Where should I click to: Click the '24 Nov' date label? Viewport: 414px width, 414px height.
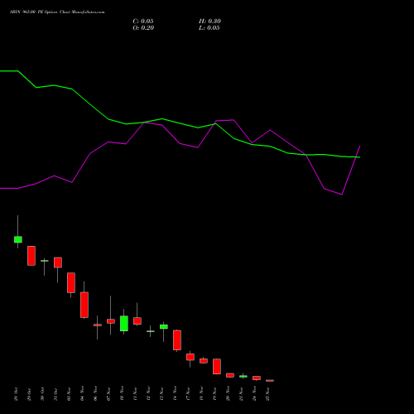[254, 394]
